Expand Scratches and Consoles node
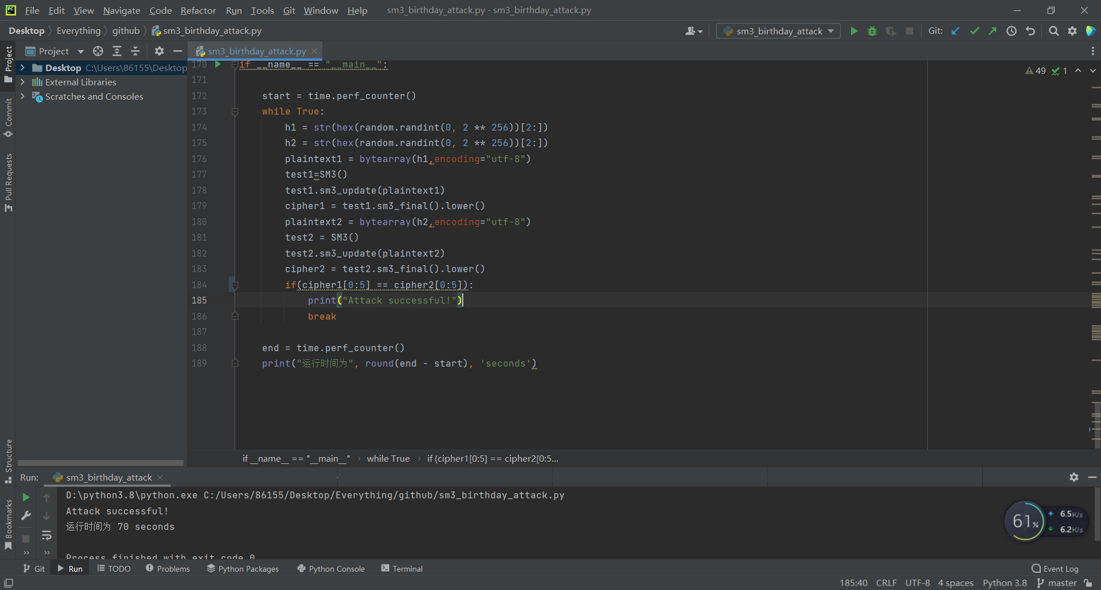This screenshot has width=1101, height=590. pos(22,96)
